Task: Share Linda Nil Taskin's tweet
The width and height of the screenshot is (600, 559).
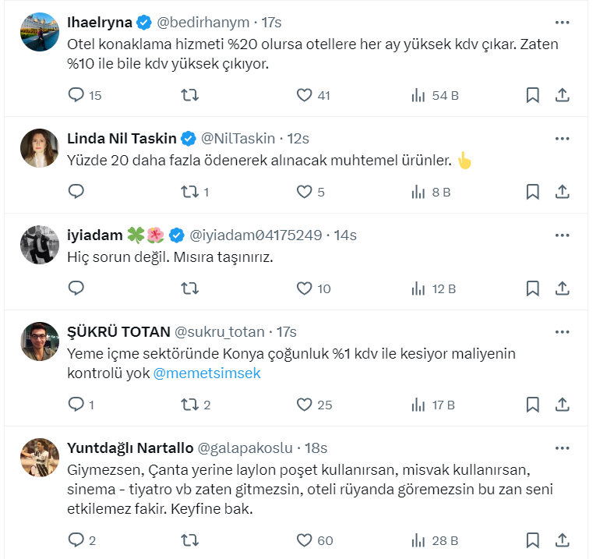Action: pyautogui.click(x=562, y=192)
